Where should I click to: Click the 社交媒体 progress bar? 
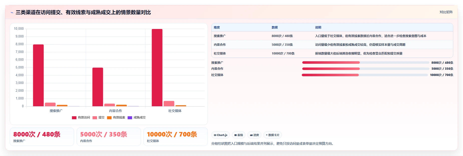(x=365, y=75)
